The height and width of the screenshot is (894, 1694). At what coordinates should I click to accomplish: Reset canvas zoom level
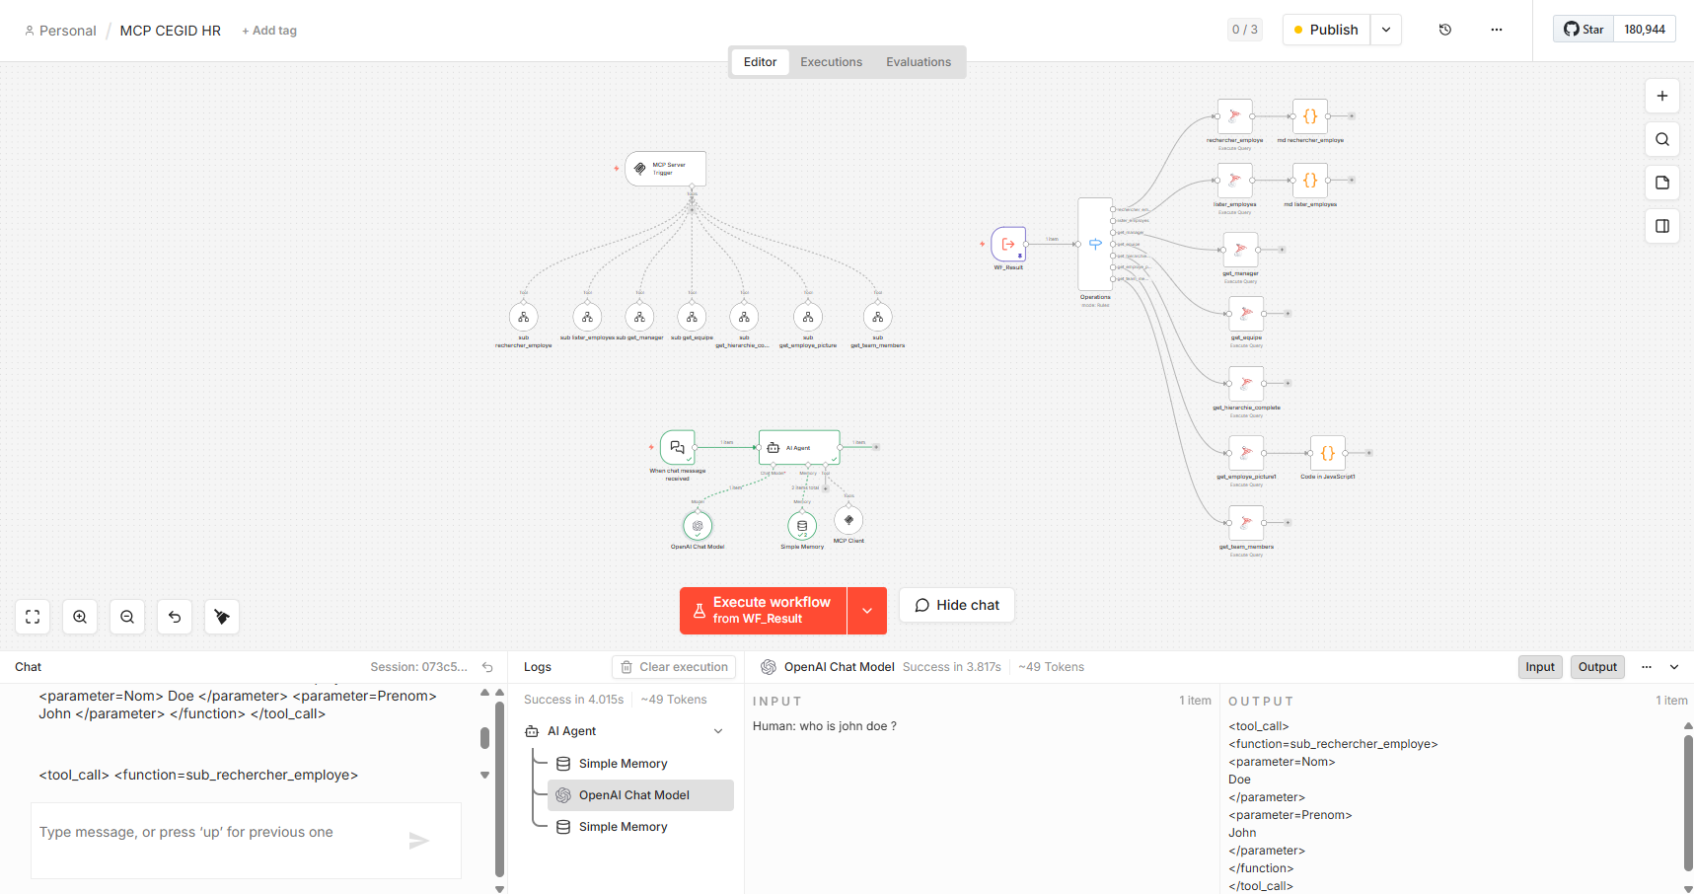(x=175, y=617)
